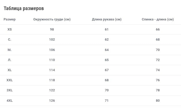This screenshot has height=111, width=181.
Task: Click chest value 126 in 4XL row
Action: [x=52, y=100]
